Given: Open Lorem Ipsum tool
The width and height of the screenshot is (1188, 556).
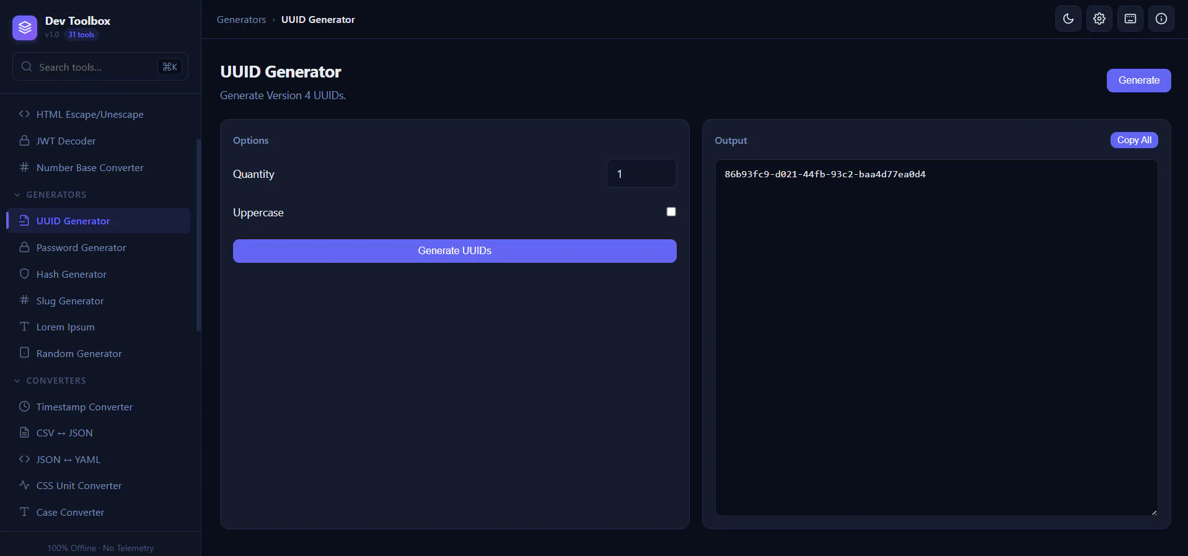Looking at the screenshot, I should 99,327.
